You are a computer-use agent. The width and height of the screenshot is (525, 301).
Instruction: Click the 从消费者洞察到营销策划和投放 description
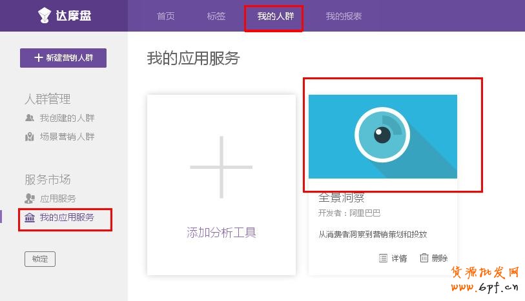(x=373, y=235)
